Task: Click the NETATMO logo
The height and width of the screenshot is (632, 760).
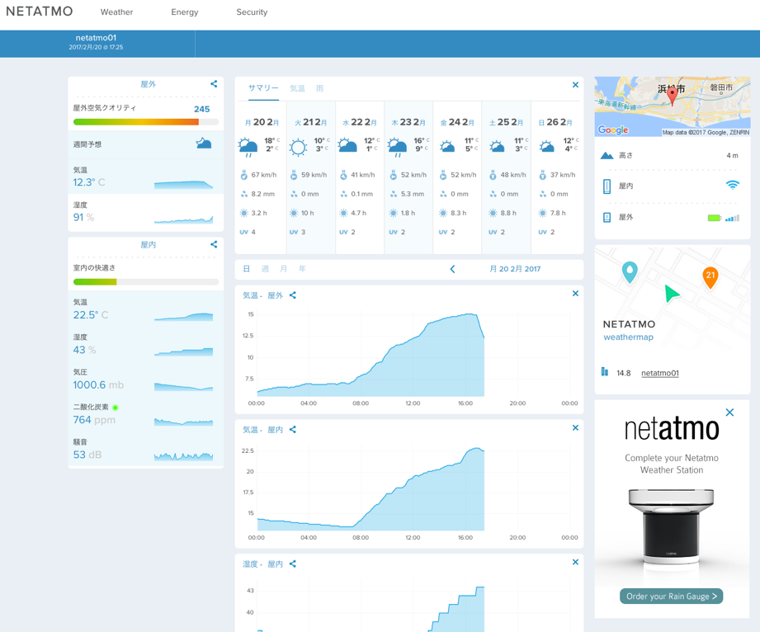Action: [x=40, y=12]
